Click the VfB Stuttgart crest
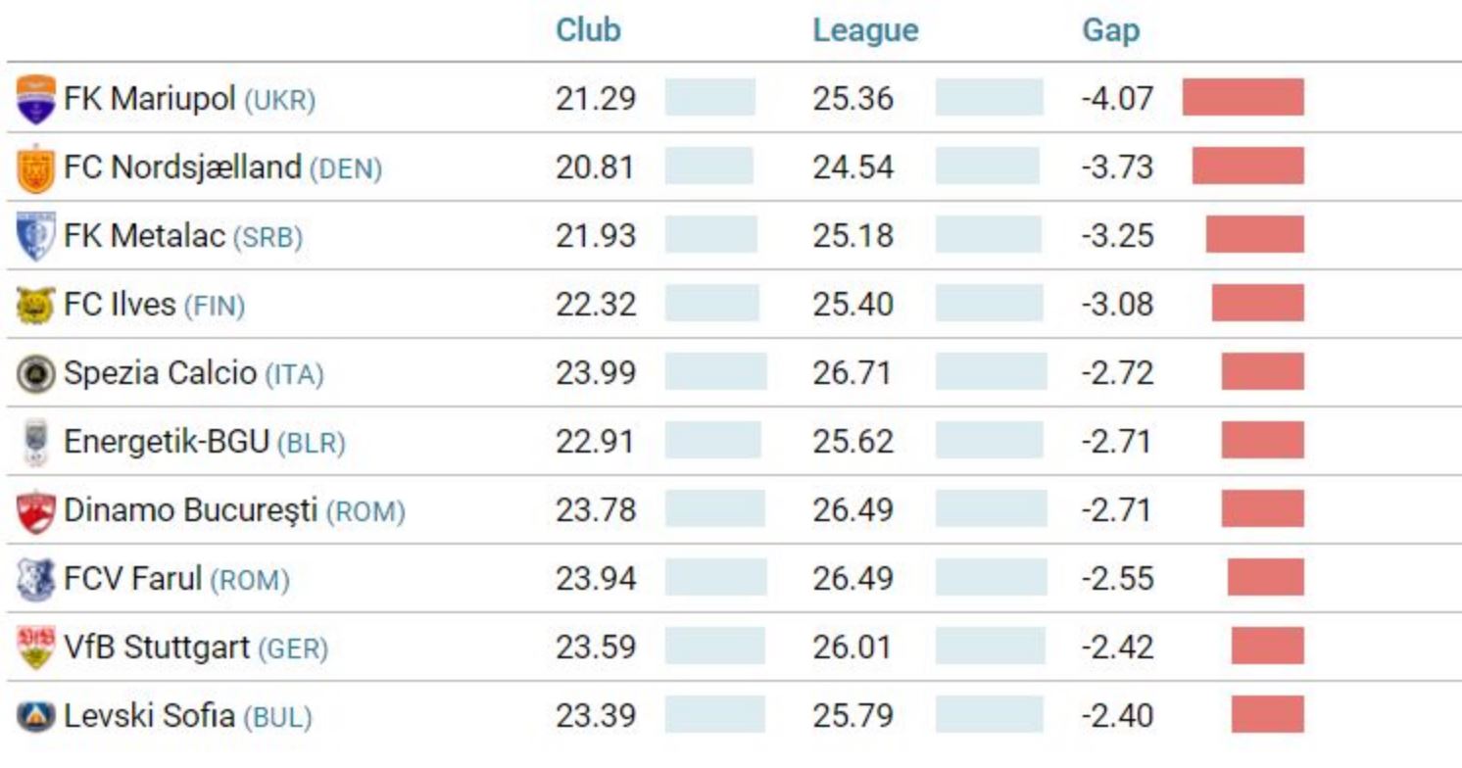The height and width of the screenshot is (768, 1462). [36, 648]
